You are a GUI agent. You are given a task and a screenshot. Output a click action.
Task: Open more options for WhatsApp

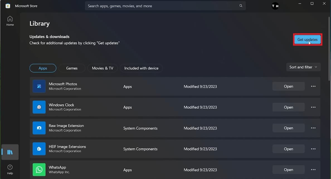313,170
